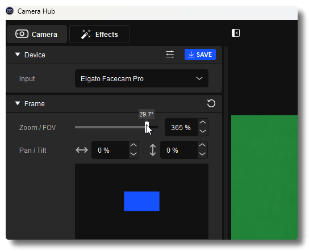The height and width of the screenshot is (251, 309).
Task: Click the vertical tilt arrows icon
Action: point(153,150)
